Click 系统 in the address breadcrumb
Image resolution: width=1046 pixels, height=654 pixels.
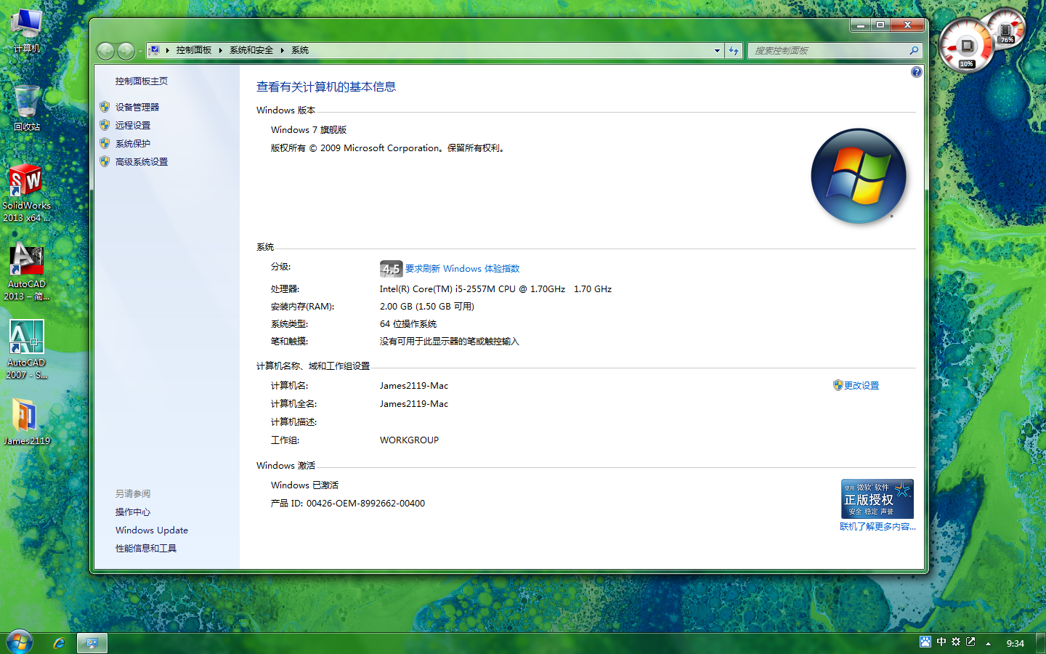click(300, 50)
